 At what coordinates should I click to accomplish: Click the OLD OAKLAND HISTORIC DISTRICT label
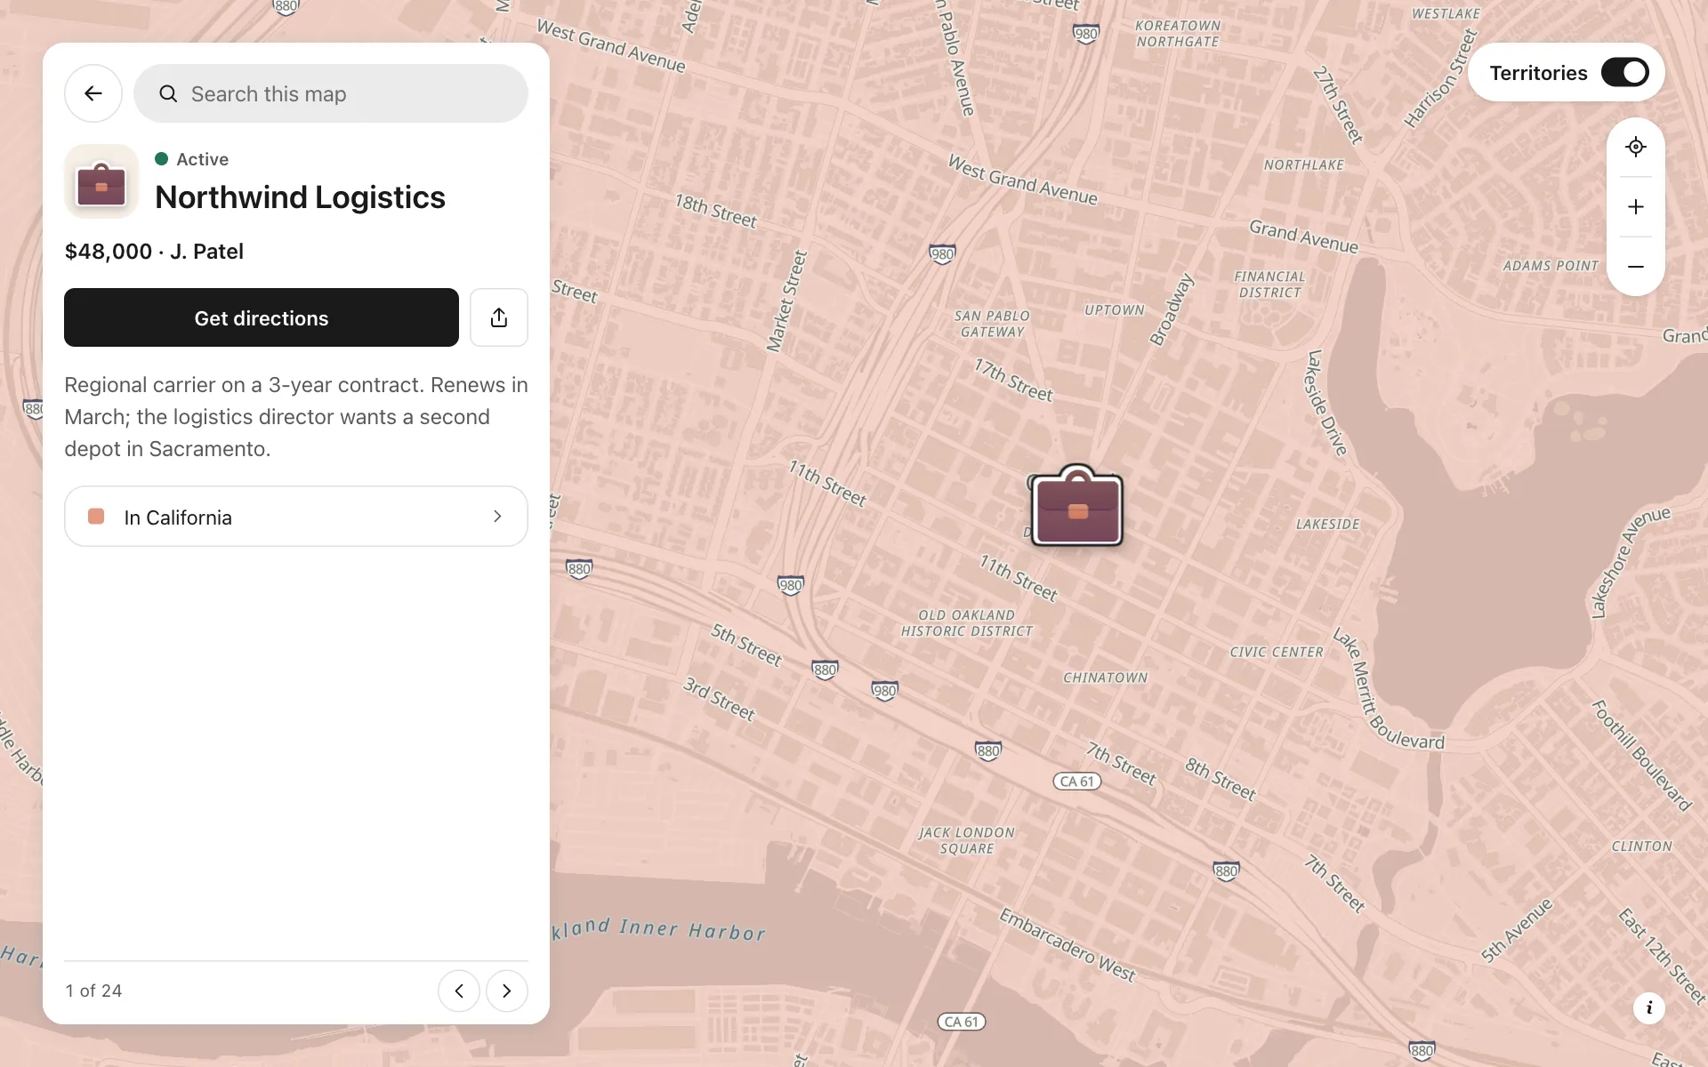[x=967, y=623]
